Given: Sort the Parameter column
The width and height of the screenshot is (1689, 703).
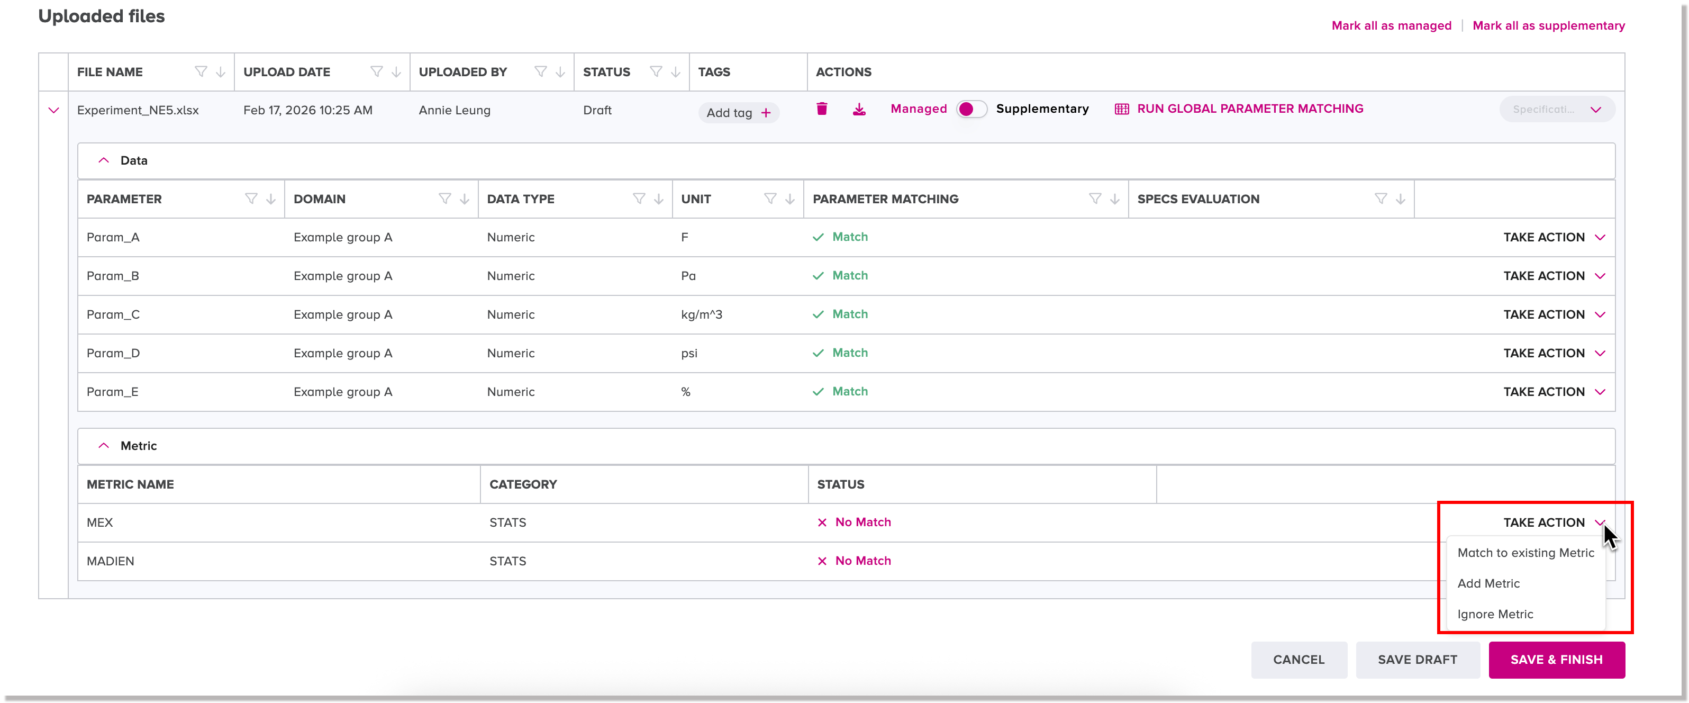Looking at the screenshot, I should (x=271, y=199).
